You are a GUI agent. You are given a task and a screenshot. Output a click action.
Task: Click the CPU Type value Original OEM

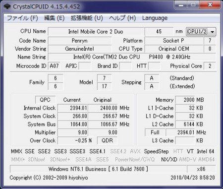[173, 49]
